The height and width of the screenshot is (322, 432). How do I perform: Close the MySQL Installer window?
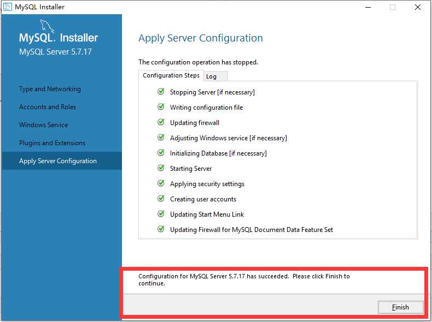pos(418,7)
